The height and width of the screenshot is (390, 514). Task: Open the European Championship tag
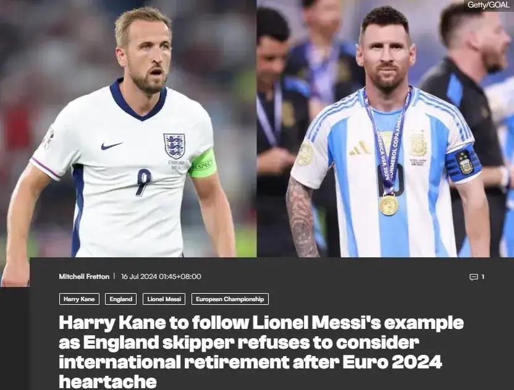(x=230, y=299)
